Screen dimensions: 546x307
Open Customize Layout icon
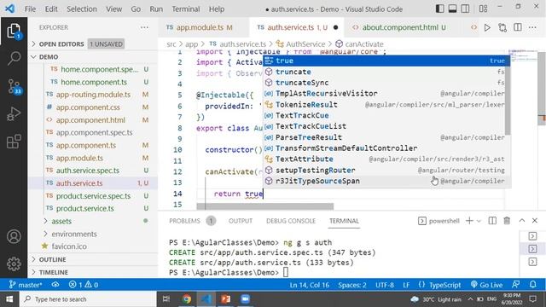[484, 9]
